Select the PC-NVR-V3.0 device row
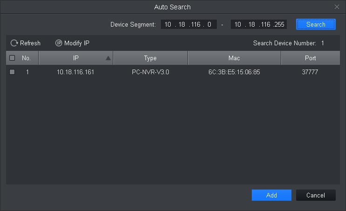Viewport: 346px width, 211px height. pos(173,72)
